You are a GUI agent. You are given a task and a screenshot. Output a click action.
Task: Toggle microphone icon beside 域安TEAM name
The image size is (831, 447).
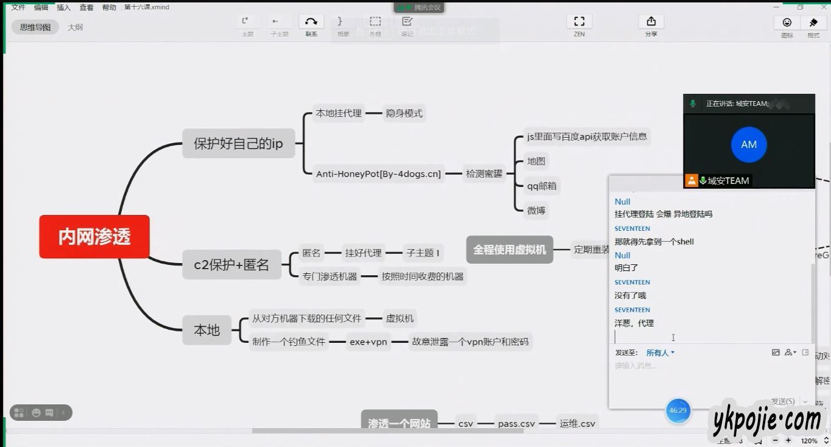[703, 180]
